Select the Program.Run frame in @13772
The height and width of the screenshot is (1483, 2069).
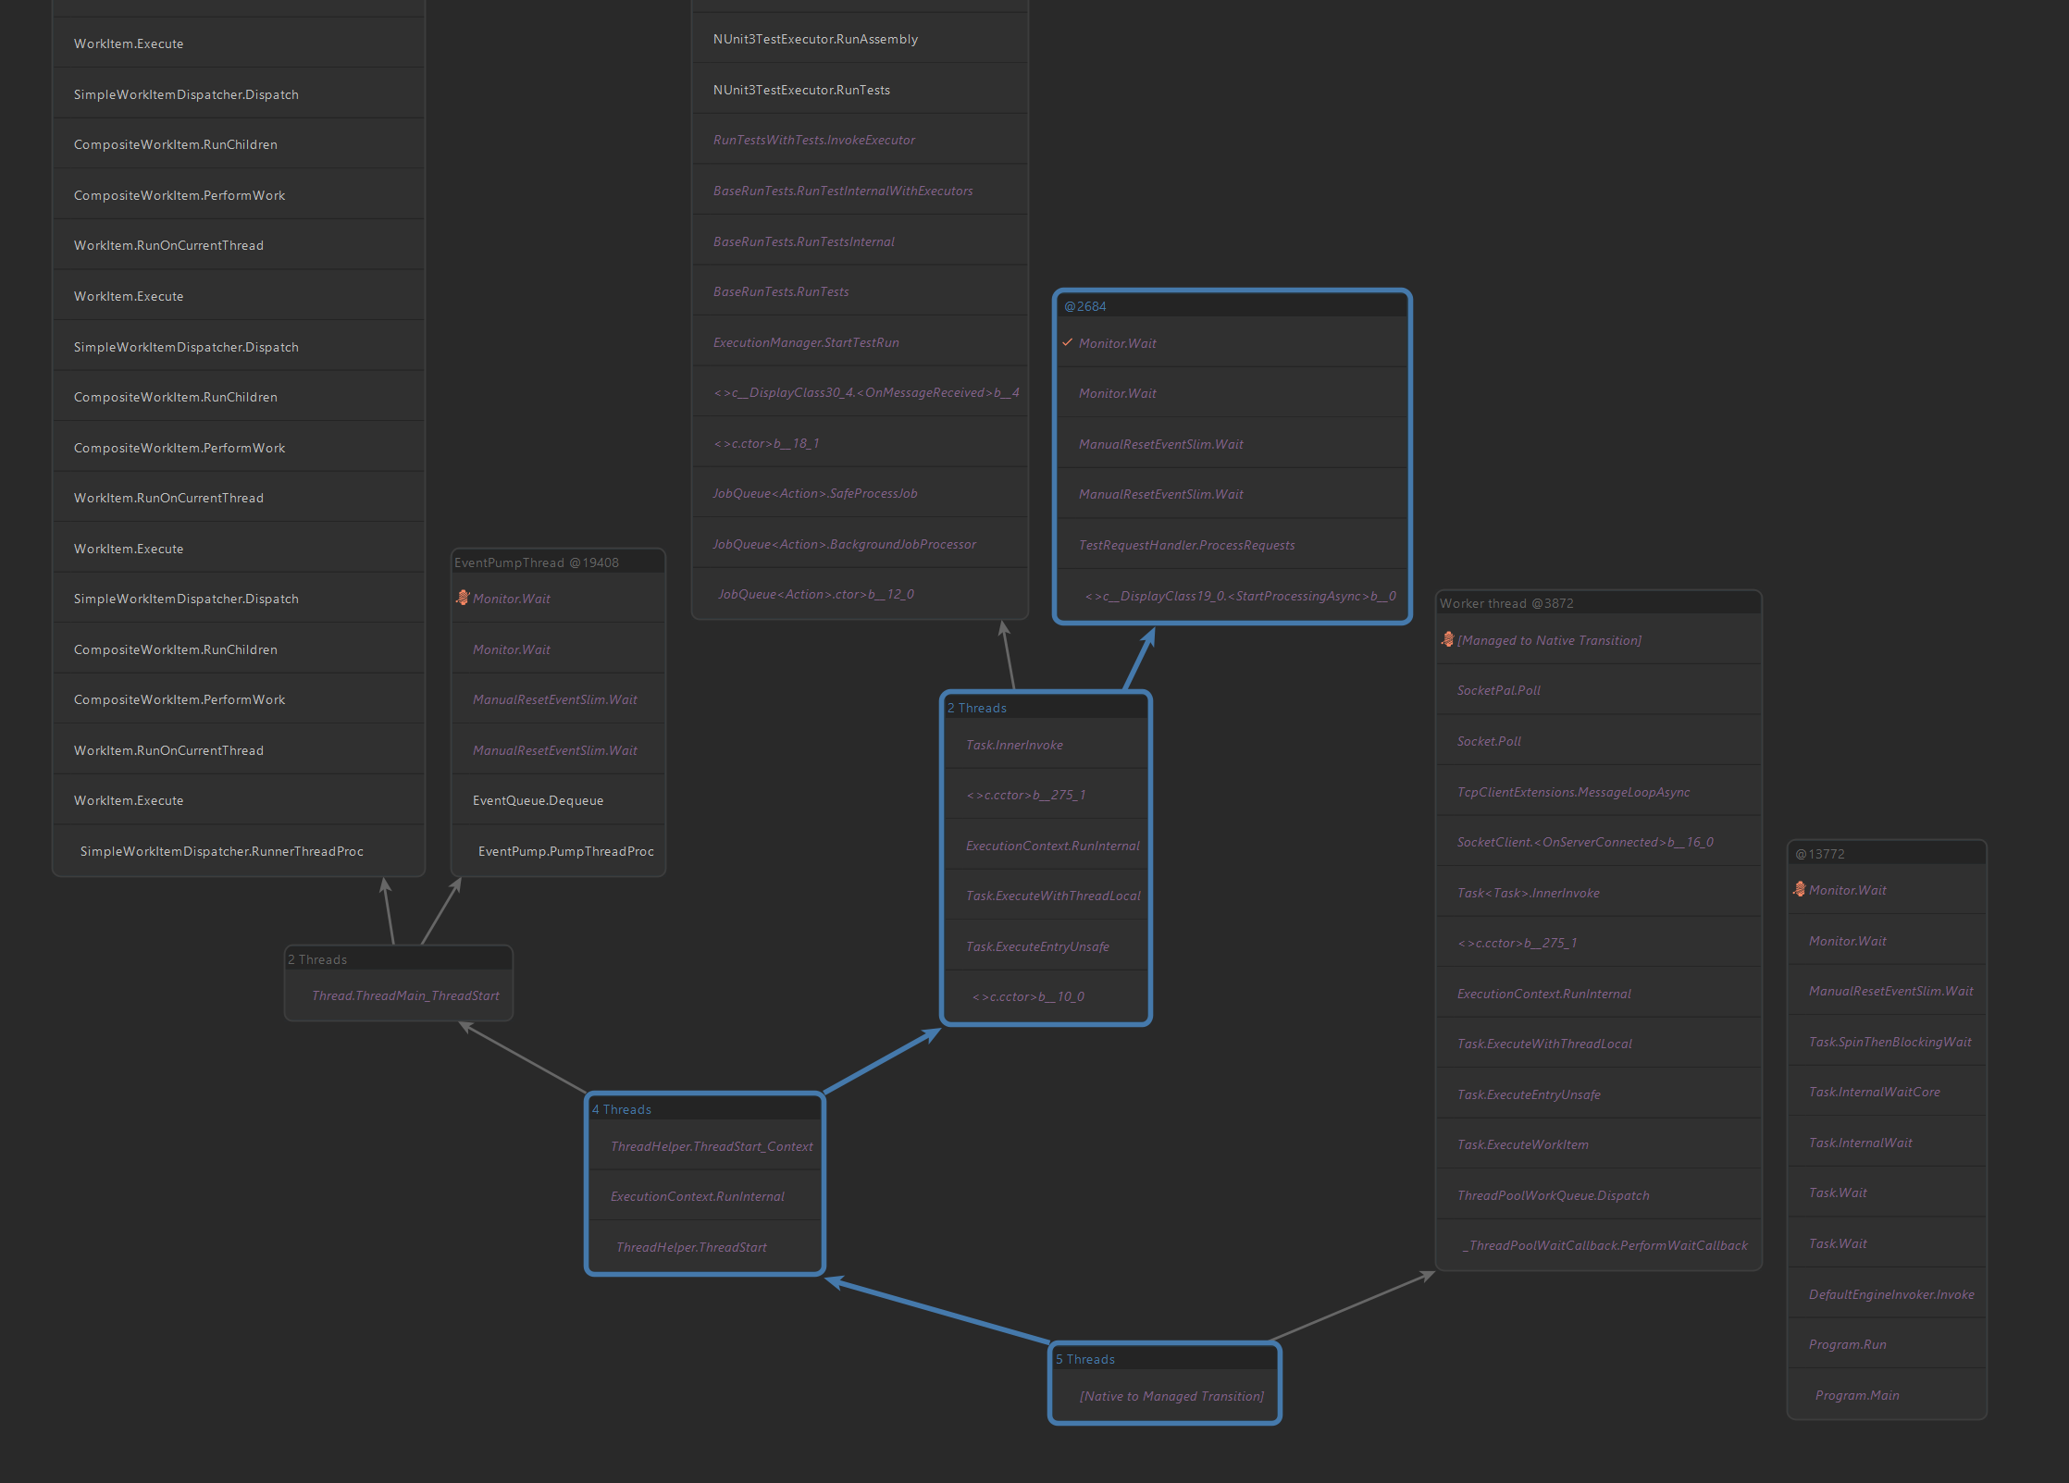1847,1343
